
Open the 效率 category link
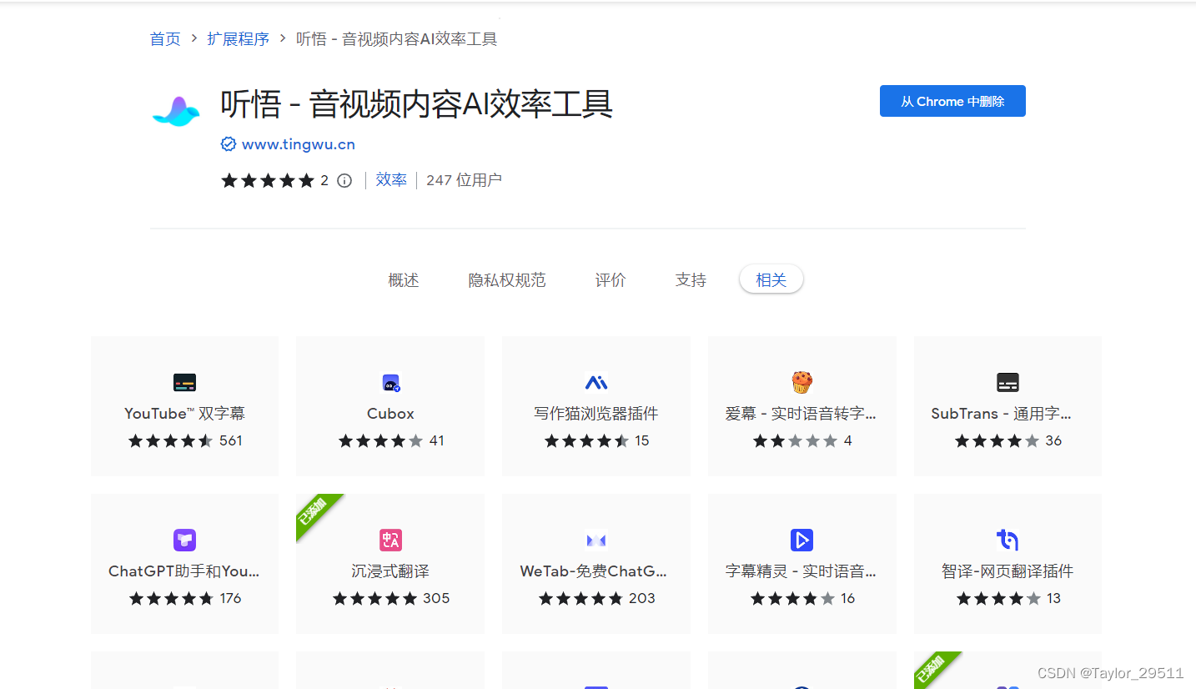point(391,180)
